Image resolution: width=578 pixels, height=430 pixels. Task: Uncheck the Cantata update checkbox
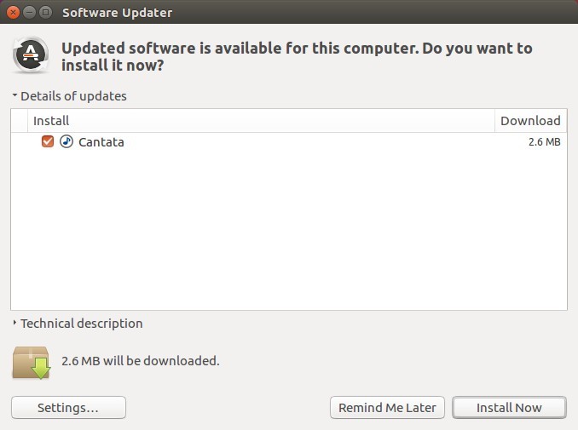coord(48,141)
